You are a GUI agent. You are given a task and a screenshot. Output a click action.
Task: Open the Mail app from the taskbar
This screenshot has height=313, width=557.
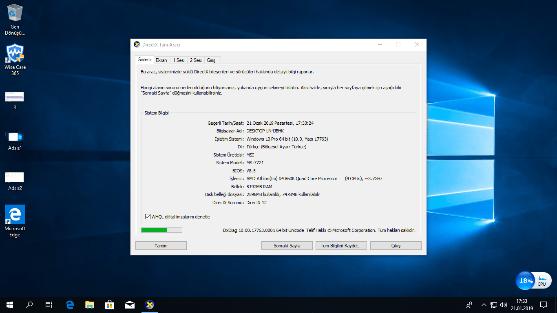[130, 304]
